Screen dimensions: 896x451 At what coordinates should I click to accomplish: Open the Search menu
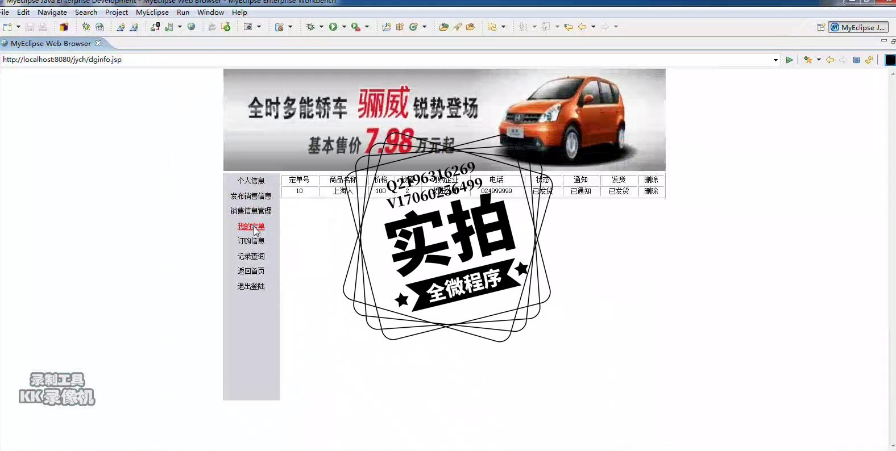click(86, 12)
